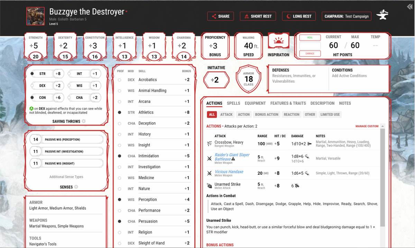Toggle Intelligence saving throw proficiency
415x248 pixels.
pos(69,74)
